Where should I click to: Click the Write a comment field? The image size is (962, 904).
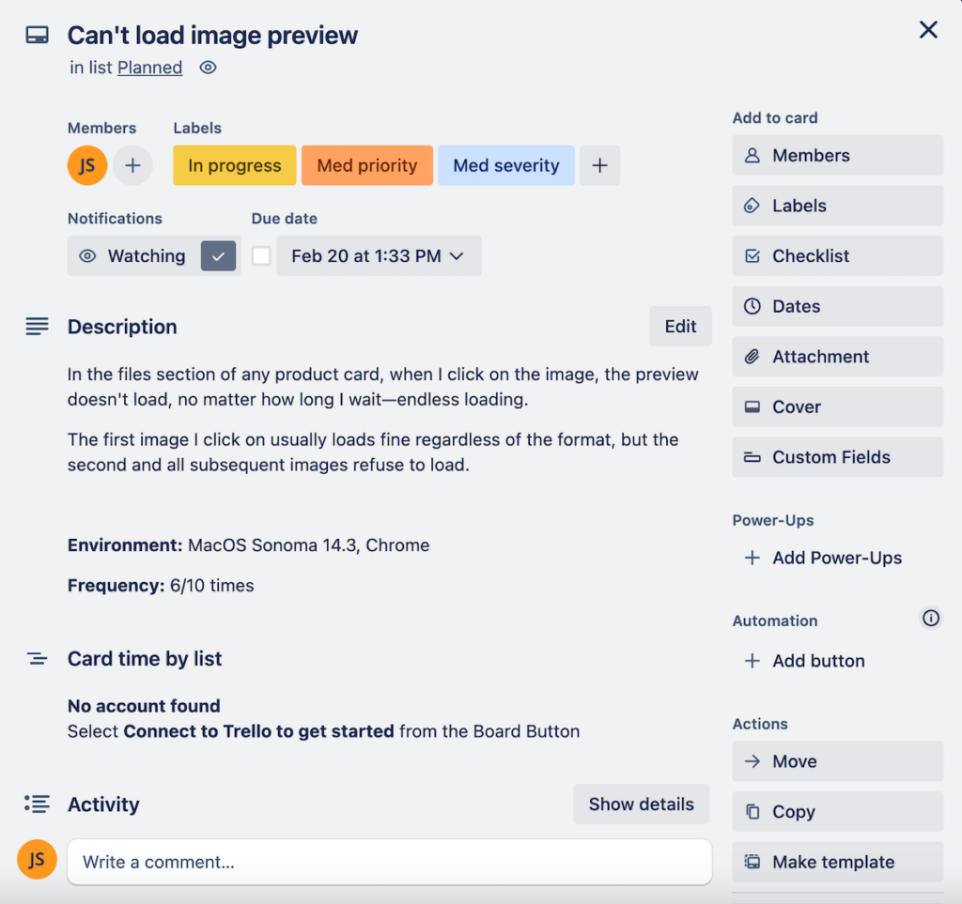(x=389, y=862)
